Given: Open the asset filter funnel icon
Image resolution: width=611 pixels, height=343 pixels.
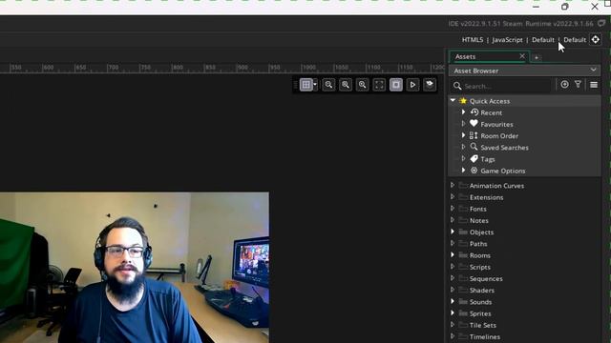Looking at the screenshot, I should [x=578, y=85].
